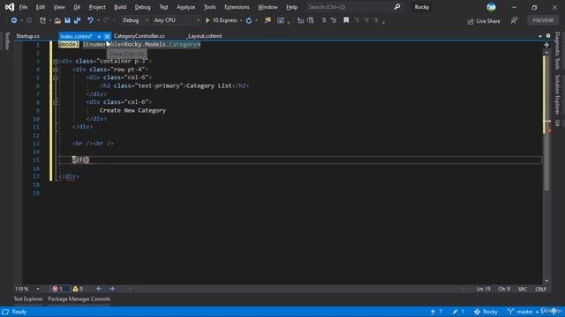The image size is (565, 317).
Task: Switch to the _Layout.cshtml tab
Action: [x=204, y=36]
